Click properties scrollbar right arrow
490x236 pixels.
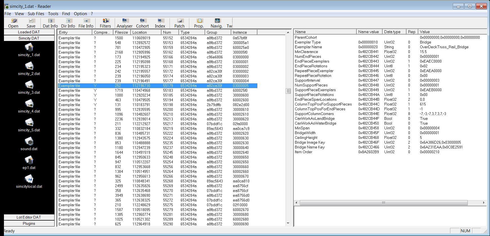pos(484,203)
